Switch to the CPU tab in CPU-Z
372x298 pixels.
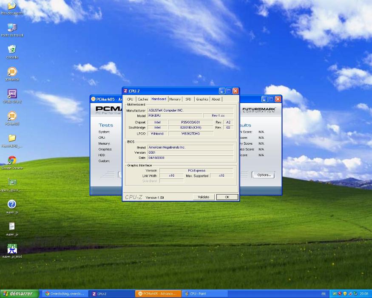pyautogui.click(x=130, y=99)
